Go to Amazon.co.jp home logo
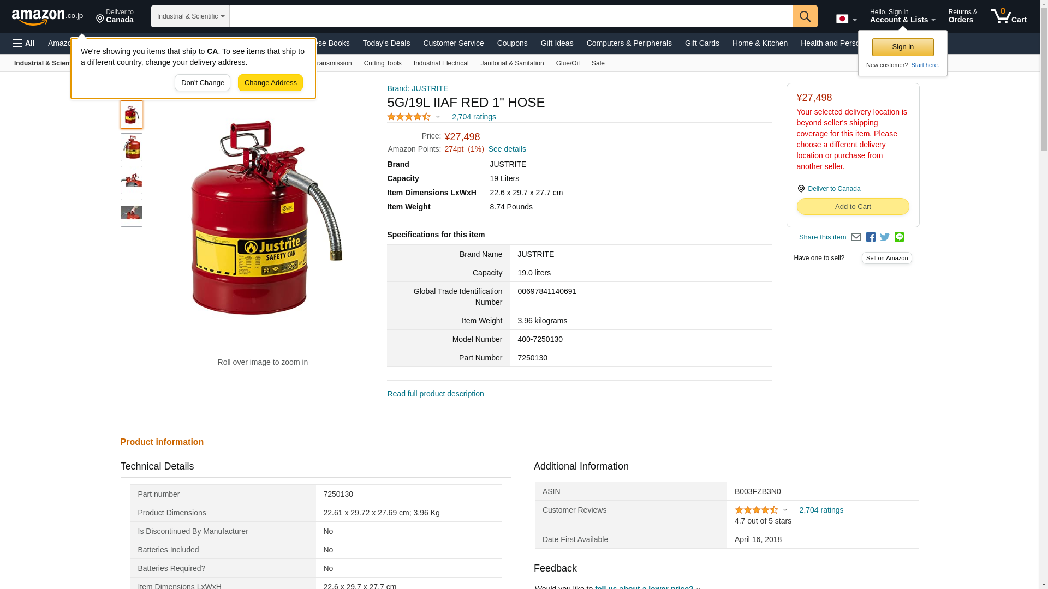 click(47, 16)
